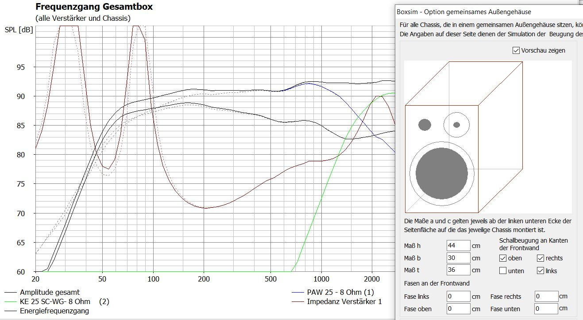Select the "Fase oben" value field

point(458,309)
